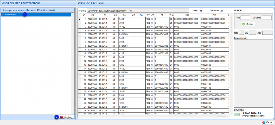Click the C2 column header
This screenshot has height=125, width=275.
105,15
